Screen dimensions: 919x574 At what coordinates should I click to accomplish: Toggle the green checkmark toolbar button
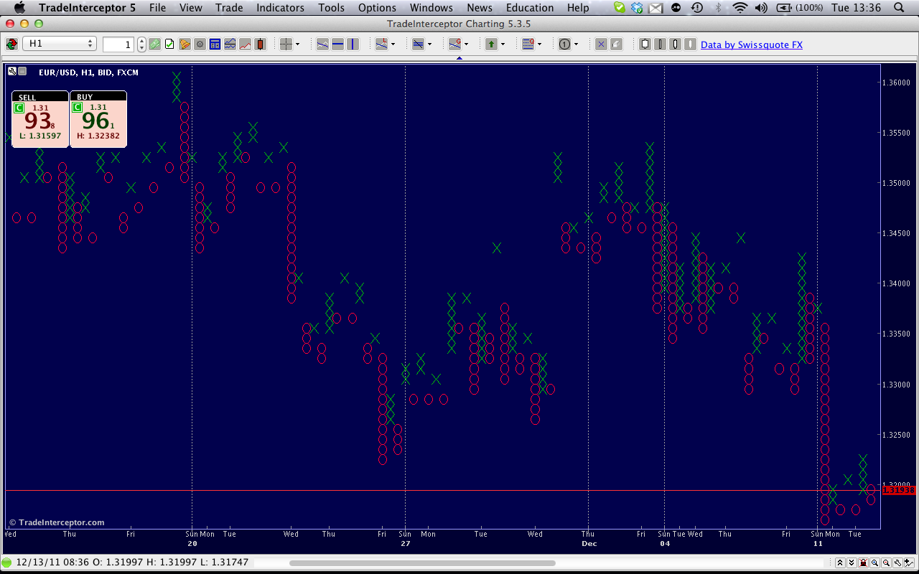point(169,44)
